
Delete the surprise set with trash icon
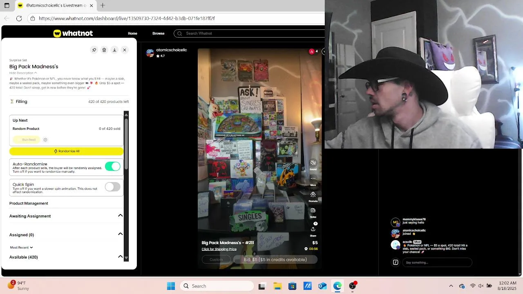[104, 50]
